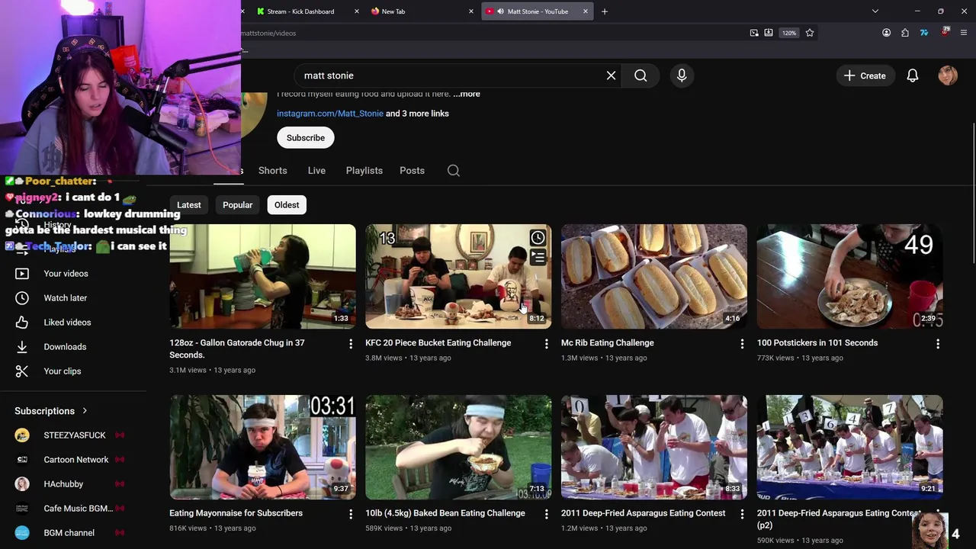
Task: Open the new browser tab plus button
Action: coord(605,11)
